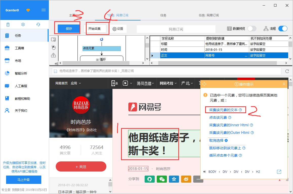Viewport: 293px width, 194px height.
Task: Click the pop-out icon beside H2 breadcrumb
Action: click(279, 172)
